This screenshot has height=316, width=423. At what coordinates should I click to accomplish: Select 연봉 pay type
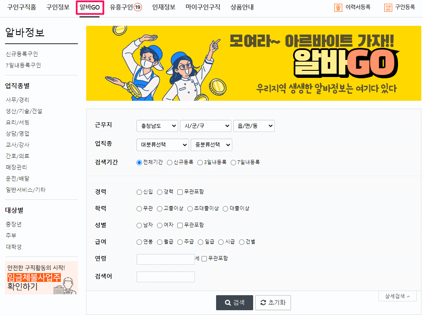click(139, 242)
